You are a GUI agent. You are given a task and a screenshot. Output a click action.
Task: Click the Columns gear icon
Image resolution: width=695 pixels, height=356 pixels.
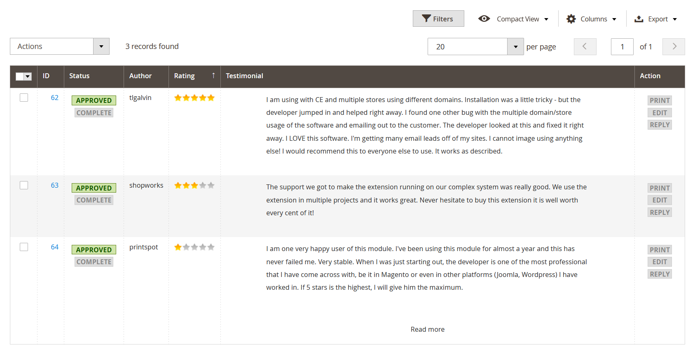(x=571, y=19)
